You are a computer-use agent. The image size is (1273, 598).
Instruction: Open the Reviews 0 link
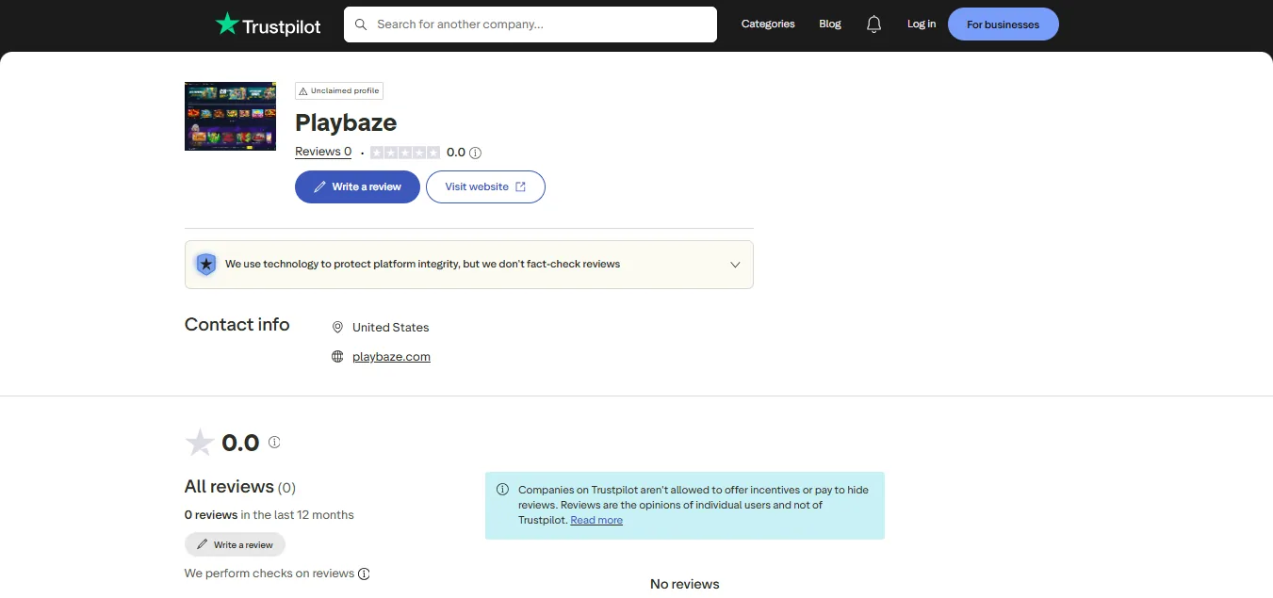pos(323,152)
